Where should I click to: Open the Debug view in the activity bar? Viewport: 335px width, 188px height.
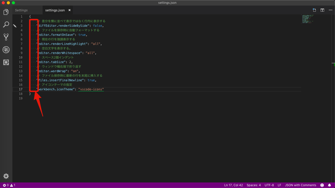coord(6,50)
